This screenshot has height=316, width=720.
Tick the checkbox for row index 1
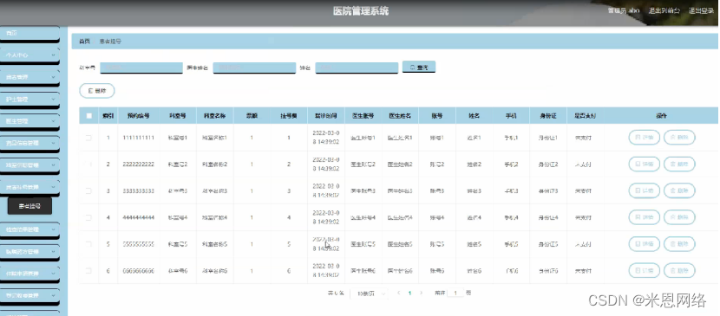point(88,138)
